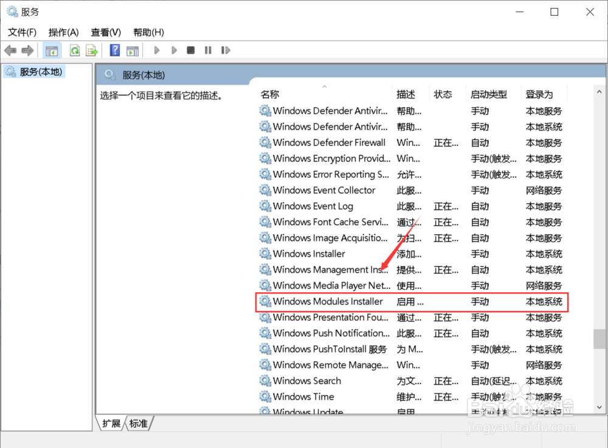
Task: Click the forward navigation arrow
Action: point(27,50)
